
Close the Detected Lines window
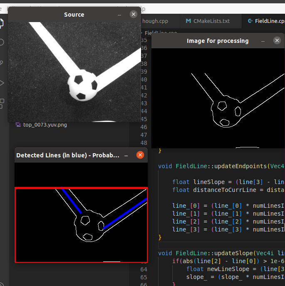[x=140, y=155]
